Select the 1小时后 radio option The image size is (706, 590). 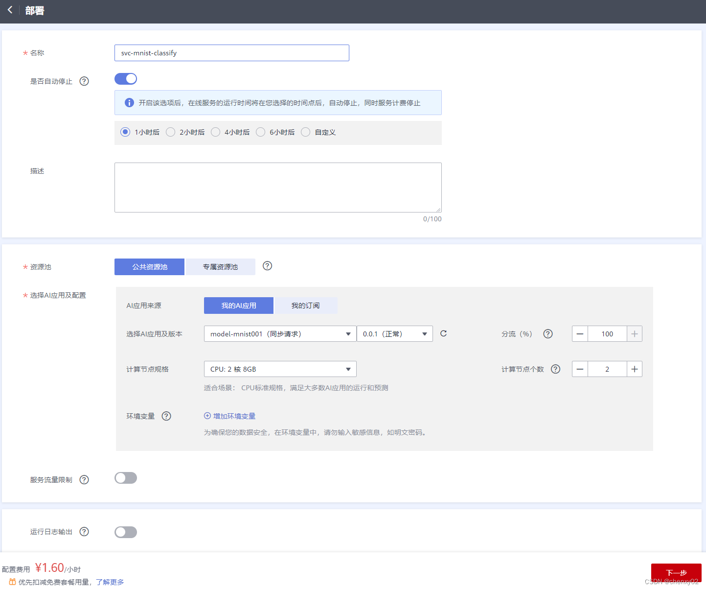(x=125, y=132)
